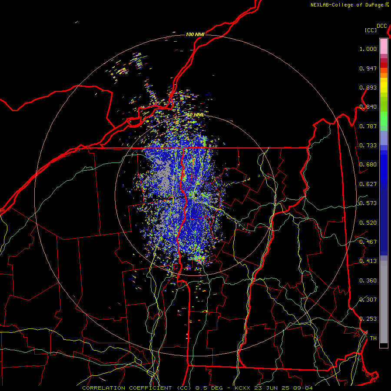The image size is (391, 391).
Task: Select the 0.307 legend value
Action: 368,300
